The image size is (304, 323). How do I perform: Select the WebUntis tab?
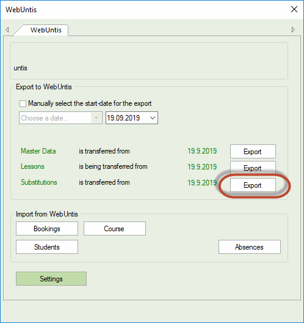[x=46, y=30]
